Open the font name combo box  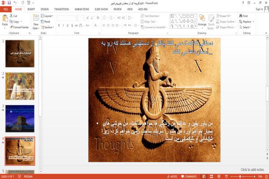(x=67, y=17)
